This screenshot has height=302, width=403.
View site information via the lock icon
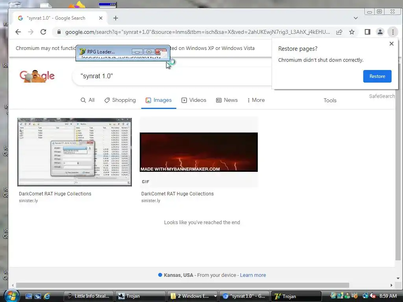pos(59,32)
